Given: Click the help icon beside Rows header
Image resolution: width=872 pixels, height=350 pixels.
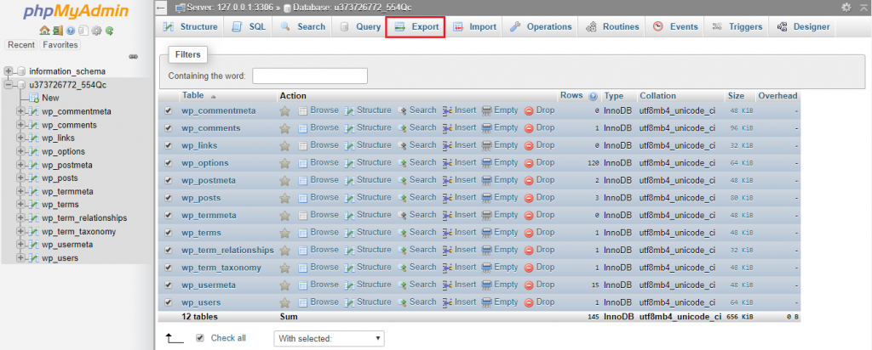Looking at the screenshot, I should 593,96.
